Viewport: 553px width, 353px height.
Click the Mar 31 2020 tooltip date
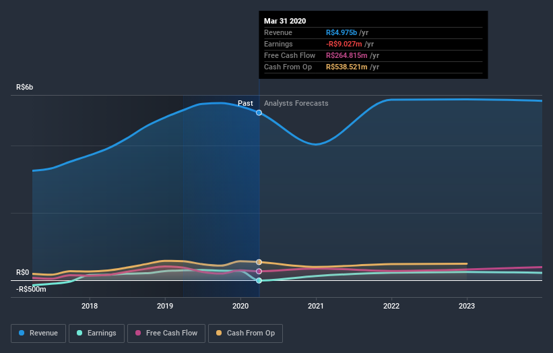tap(285, 21)
